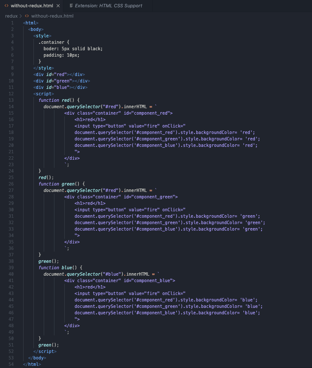The image size is (312, 368).
Task: Click the style tag on line 3
Action: [x=42, y=36]
